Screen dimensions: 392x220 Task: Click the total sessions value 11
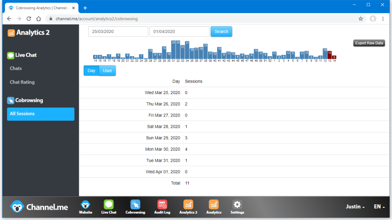point(187,183)
